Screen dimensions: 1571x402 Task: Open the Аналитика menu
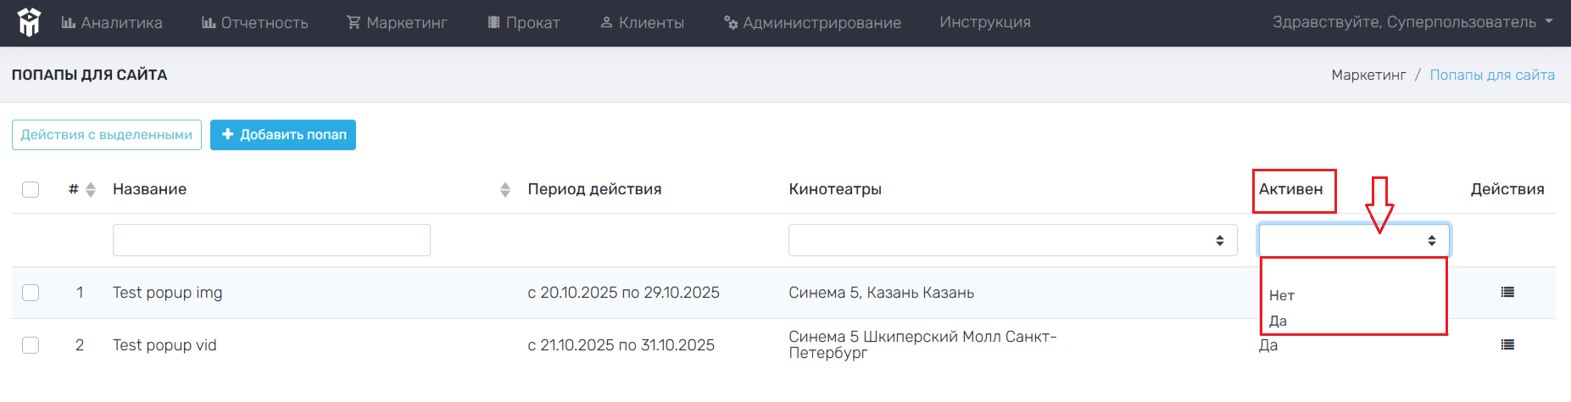(112, 23)
